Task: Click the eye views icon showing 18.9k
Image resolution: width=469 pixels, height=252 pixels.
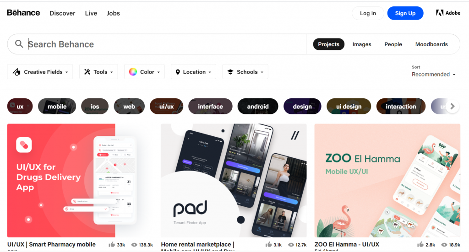Action: click(x=444, y=245)
